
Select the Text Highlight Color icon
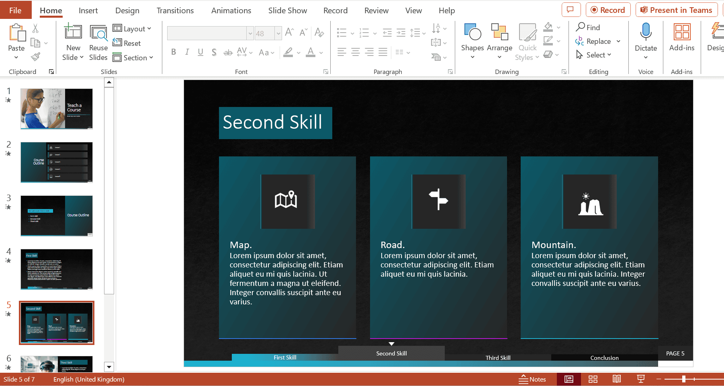tap(288, 52)
